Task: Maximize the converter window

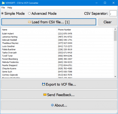Action: [105, 3]
